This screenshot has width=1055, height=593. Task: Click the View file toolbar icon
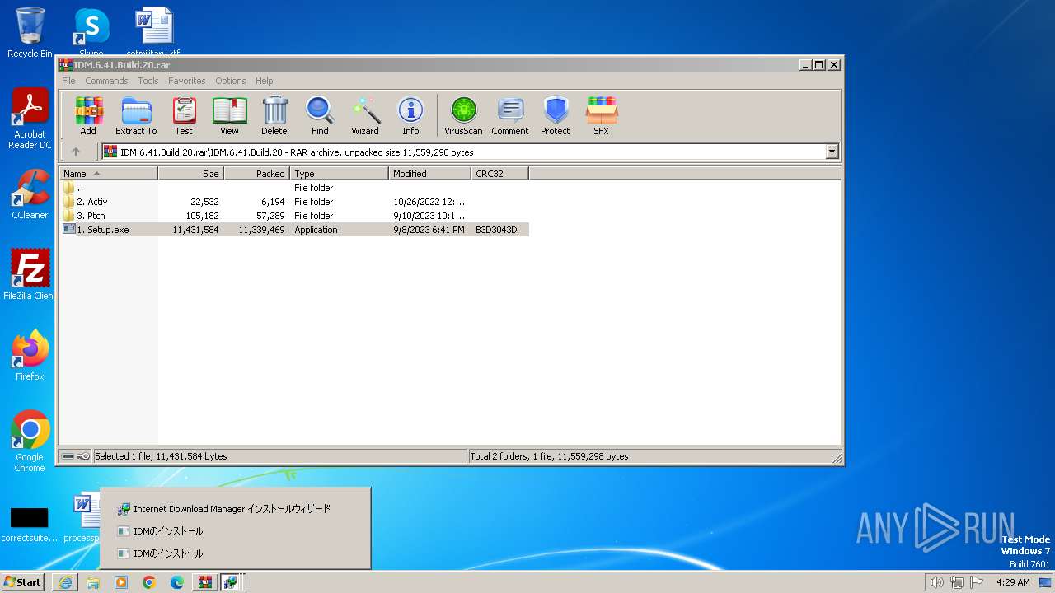(229, 115)
